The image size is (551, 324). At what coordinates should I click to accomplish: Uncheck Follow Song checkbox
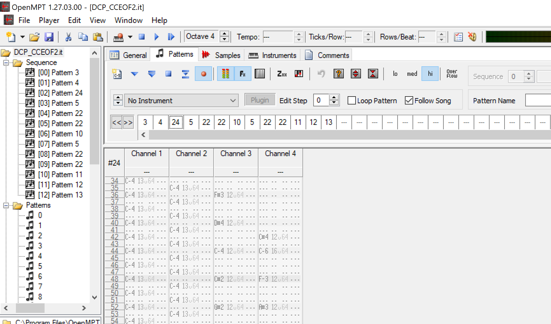point(409,101)
